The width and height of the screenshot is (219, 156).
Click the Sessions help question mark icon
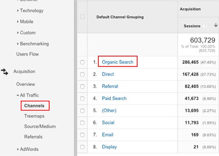tap(205, 26)
